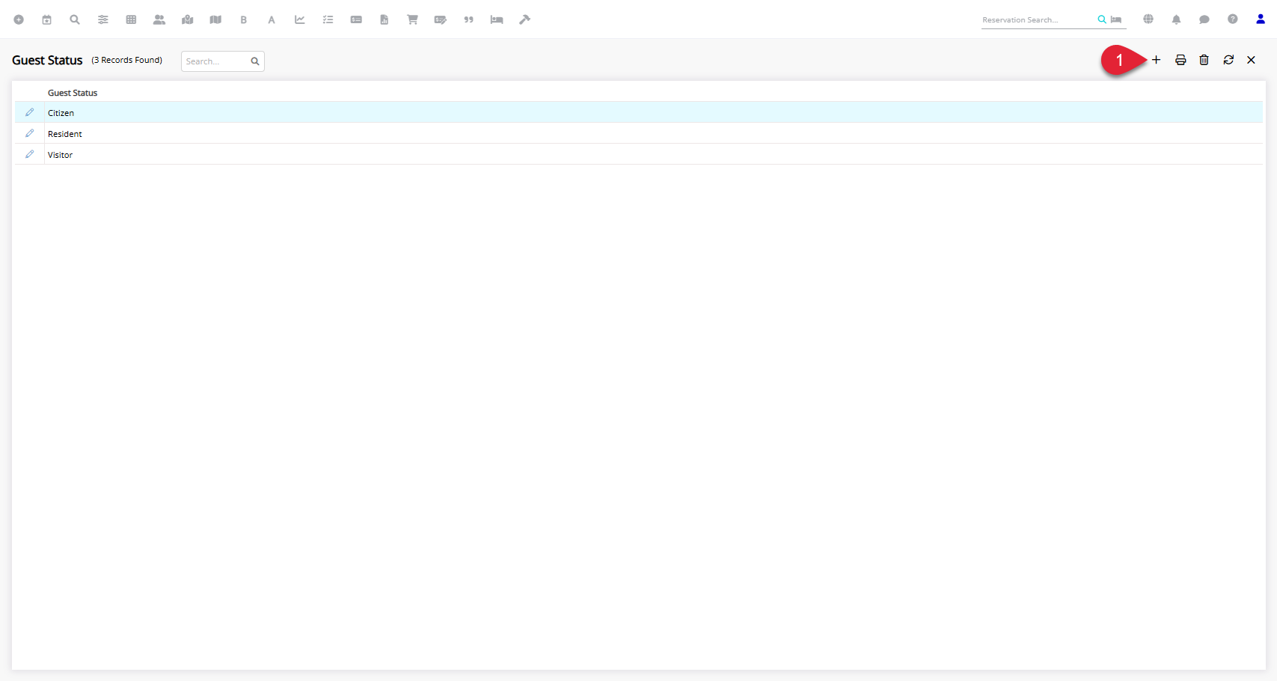The width and height of the screenshot is (1277, 681).
Task: Close the Guest Status panel
Action: 1251,60
